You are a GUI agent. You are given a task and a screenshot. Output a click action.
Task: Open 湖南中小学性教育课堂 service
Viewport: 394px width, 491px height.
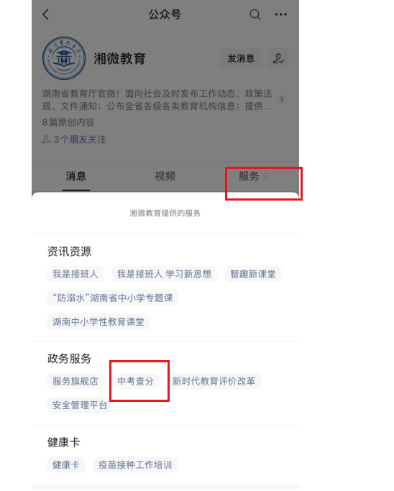98,322
